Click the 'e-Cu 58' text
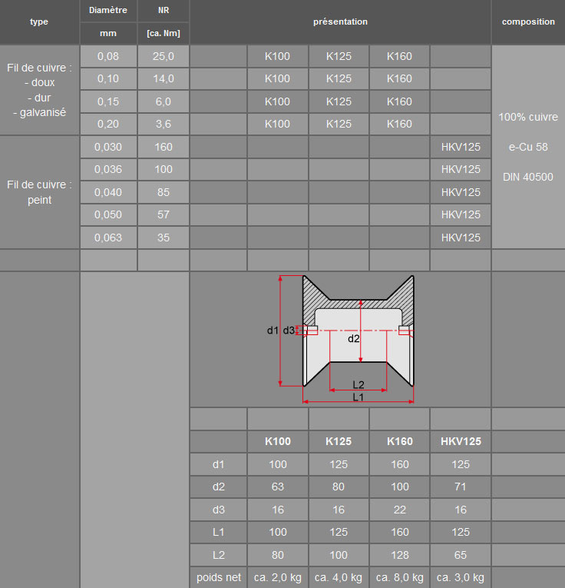 [x=528, y=147]
